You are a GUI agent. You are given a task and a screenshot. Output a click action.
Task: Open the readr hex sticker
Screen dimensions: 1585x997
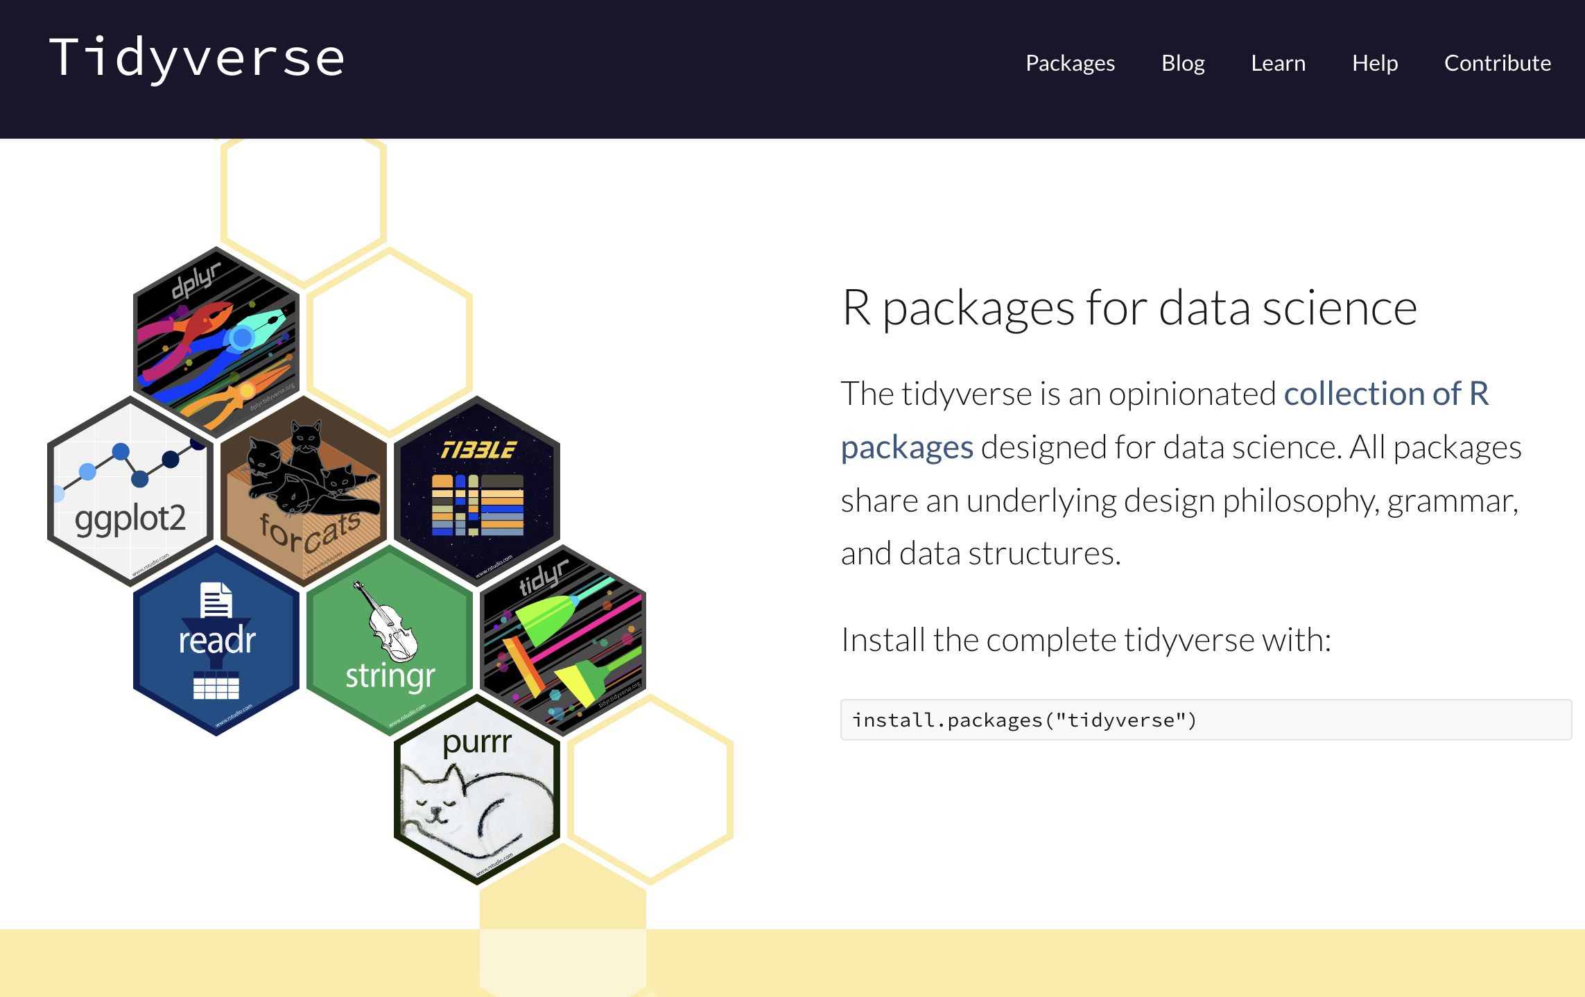216,640
